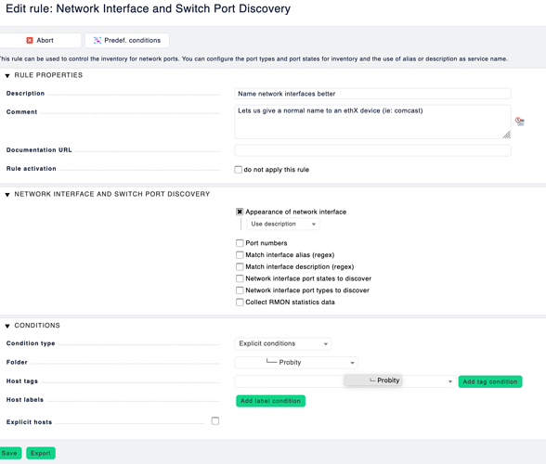The width and height of the screenshot is (546, 464).
Task: Click the Save button
Action: pos(9,453)
